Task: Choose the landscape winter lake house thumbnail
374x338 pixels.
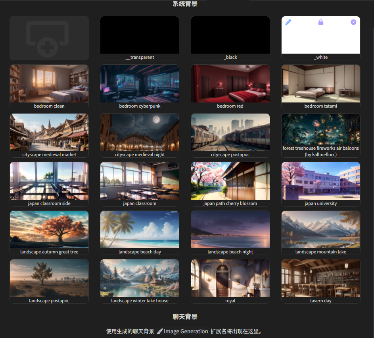Action: tap(140, 278)
